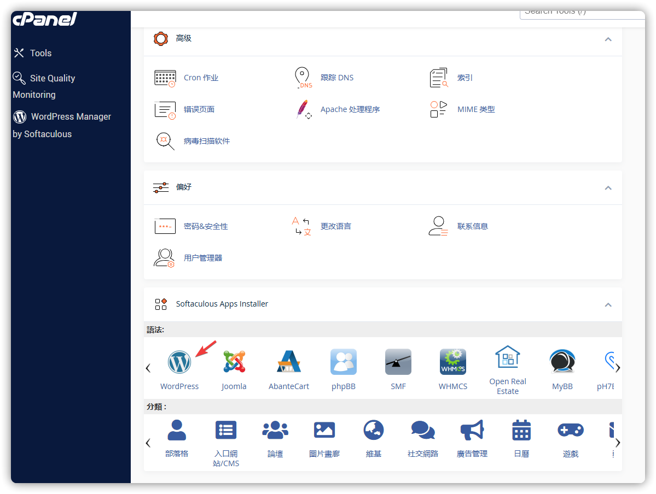The image size is (656, 494).
Task: Open the 错误页面 icon
Action: (165, 110)
